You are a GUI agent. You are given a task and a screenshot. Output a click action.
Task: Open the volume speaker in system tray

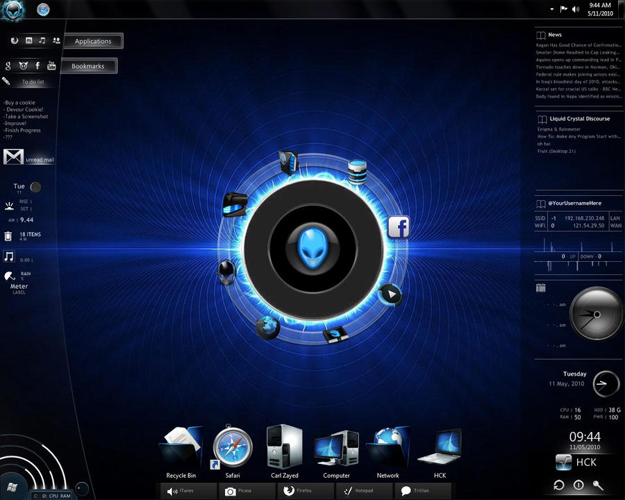pos(576,9)
